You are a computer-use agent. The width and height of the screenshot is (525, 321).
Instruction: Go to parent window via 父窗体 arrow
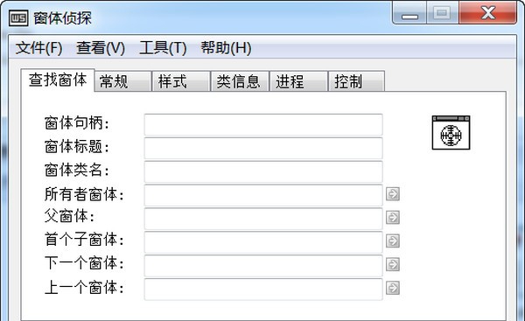[x=393, y=217]
